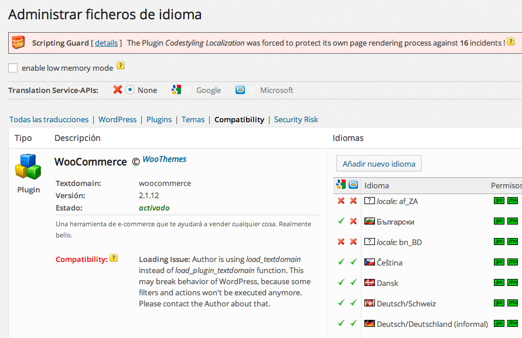Click .po badge for Dansk row
The width and height of the screenshot is (522, 338).
[x=499, y=282]
